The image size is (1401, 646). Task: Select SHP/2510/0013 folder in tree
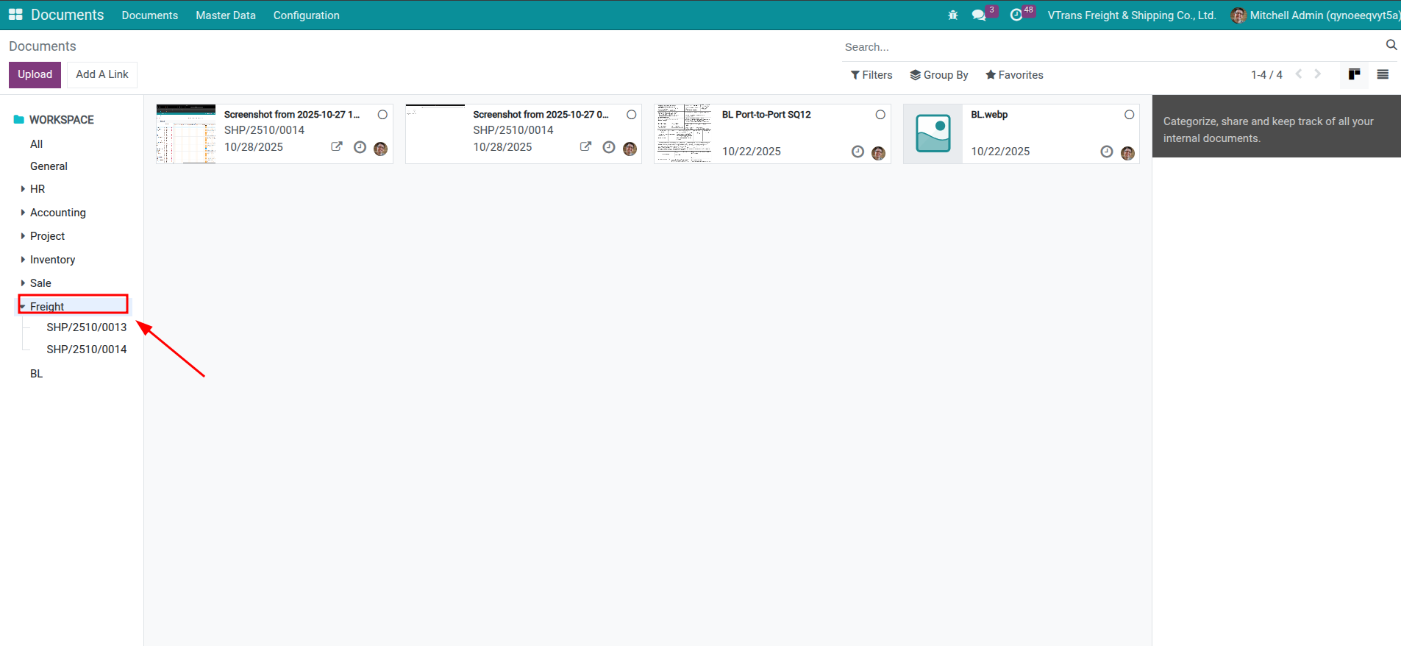tap(86, 327)
